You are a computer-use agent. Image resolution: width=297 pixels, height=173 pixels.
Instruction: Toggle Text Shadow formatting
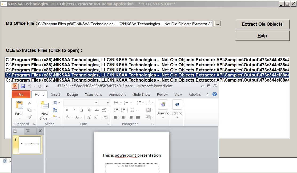tap(89, 110)
